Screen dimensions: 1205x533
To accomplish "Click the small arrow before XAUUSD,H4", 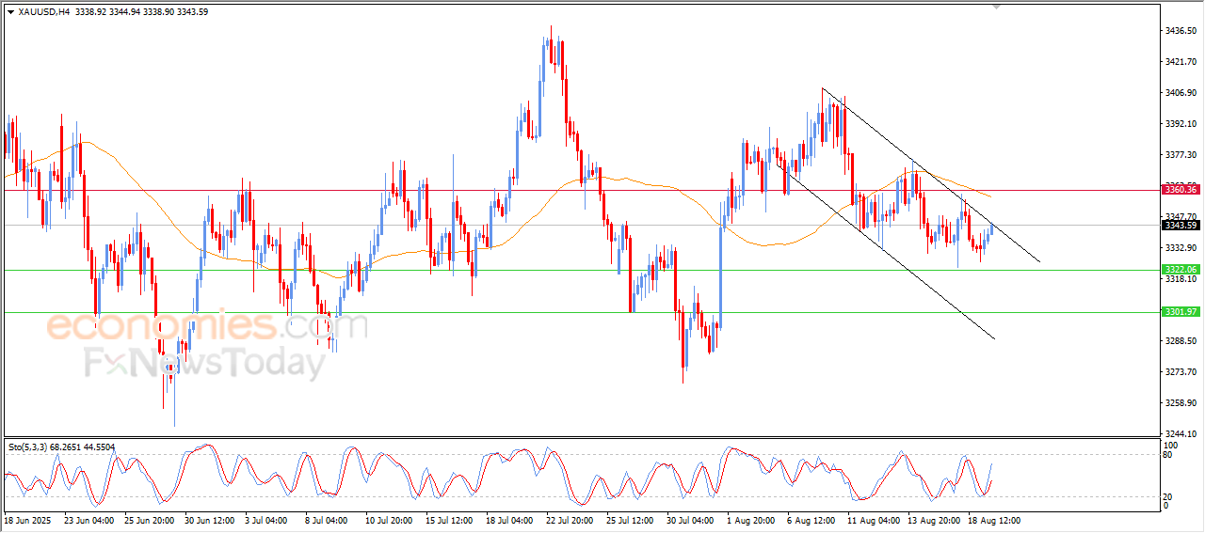I will click(10, 12).
